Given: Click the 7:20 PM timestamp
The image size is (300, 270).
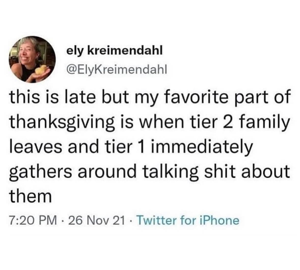Looking at the screenshot, I should point(33,220).
